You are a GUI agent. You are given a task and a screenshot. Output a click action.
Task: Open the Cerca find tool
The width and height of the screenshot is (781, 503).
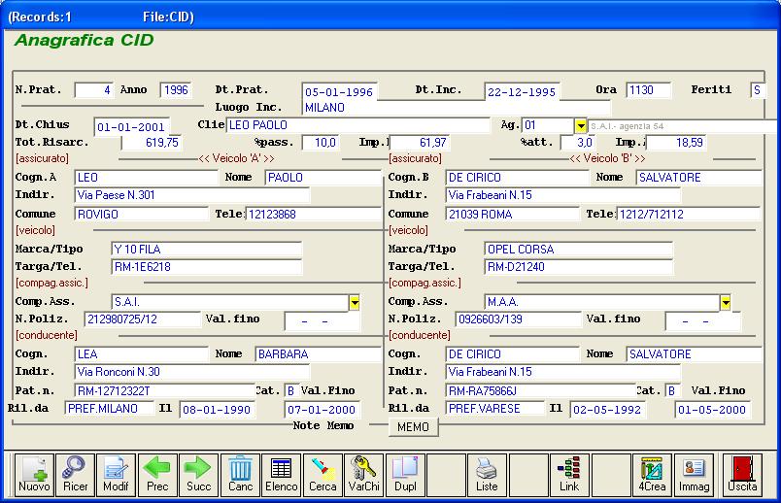(323, 475)
